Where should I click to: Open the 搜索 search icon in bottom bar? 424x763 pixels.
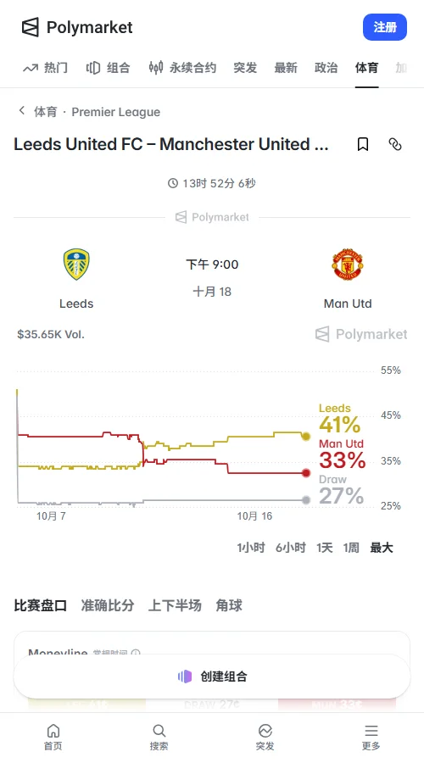tap(159, 731)
